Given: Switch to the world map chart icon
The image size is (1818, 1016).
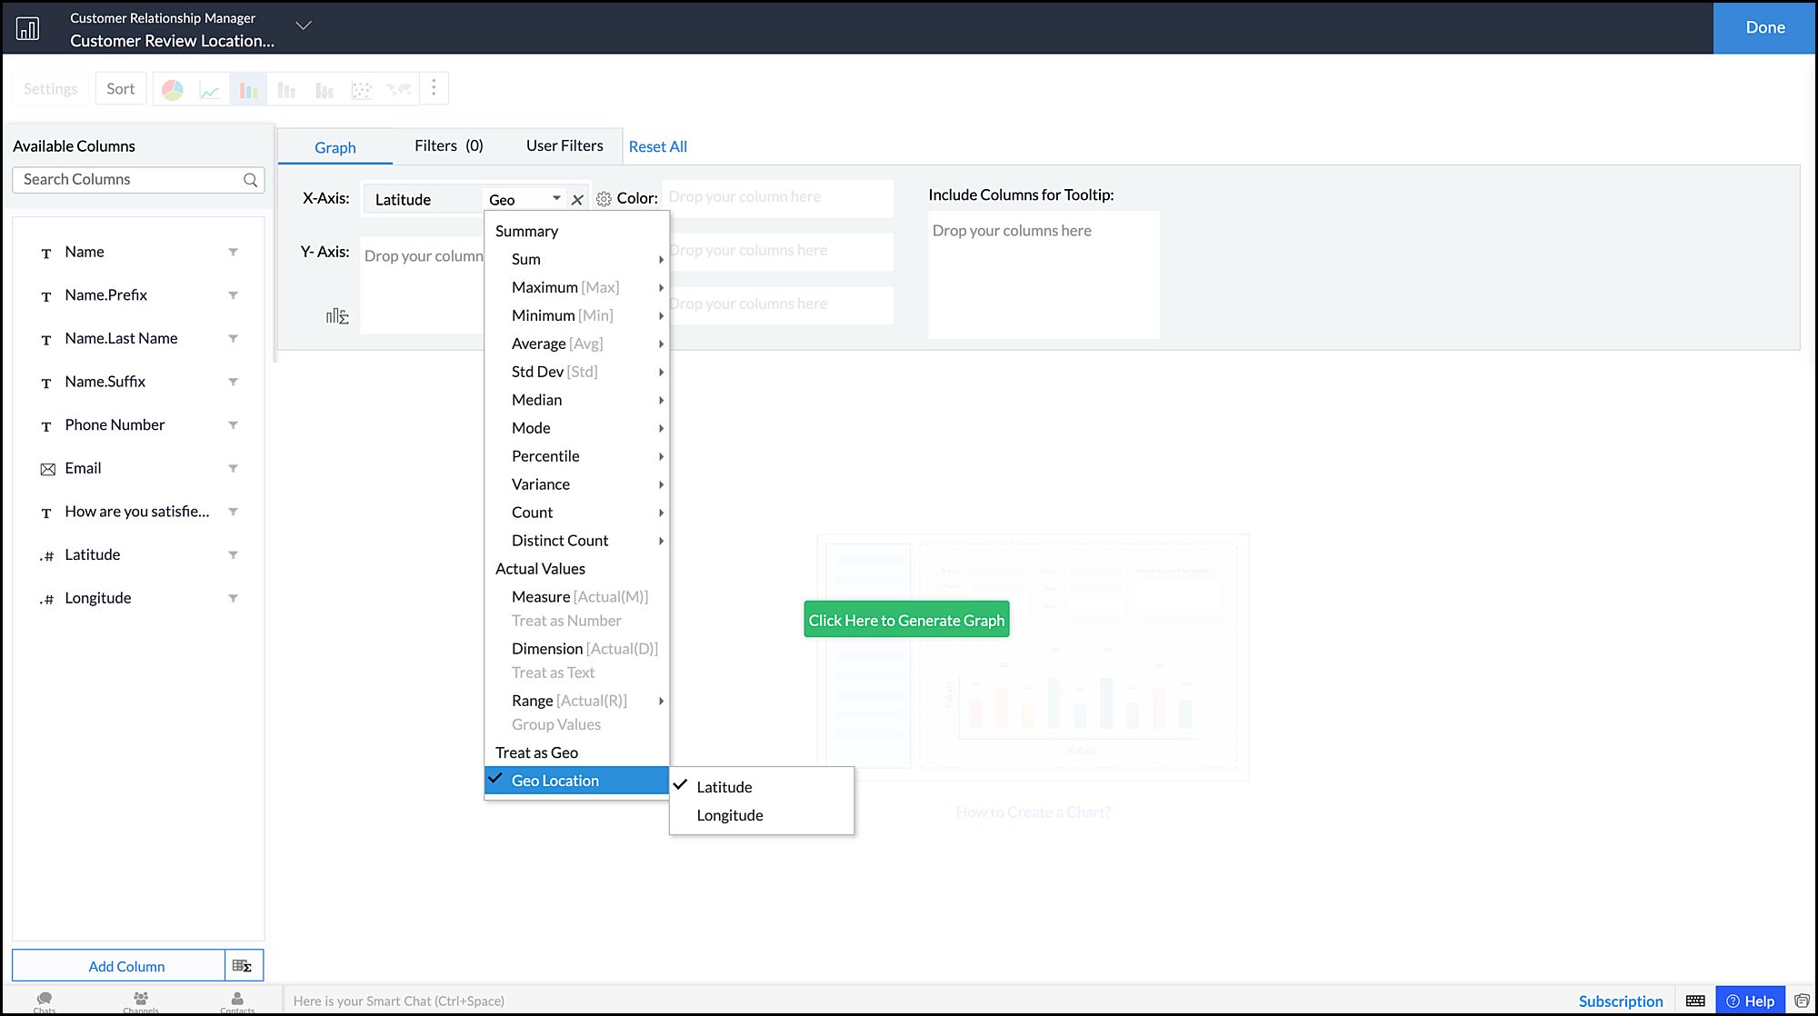Looking at the screenshot, I should [399, 89].
